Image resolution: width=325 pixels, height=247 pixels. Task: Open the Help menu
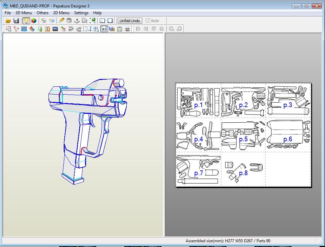pos(97,13)
